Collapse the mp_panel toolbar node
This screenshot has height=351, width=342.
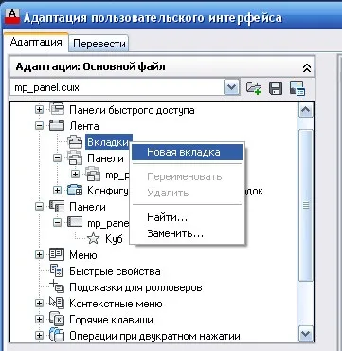(57, 223)
